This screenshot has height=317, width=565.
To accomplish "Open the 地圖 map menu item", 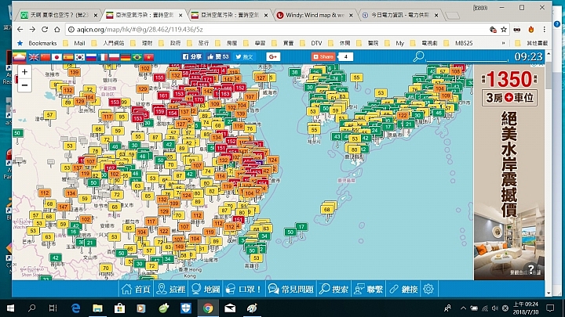I will click(206, 289).
